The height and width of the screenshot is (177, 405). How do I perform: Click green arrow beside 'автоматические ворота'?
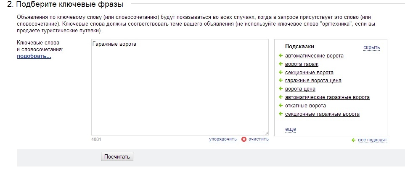point(281,56)
